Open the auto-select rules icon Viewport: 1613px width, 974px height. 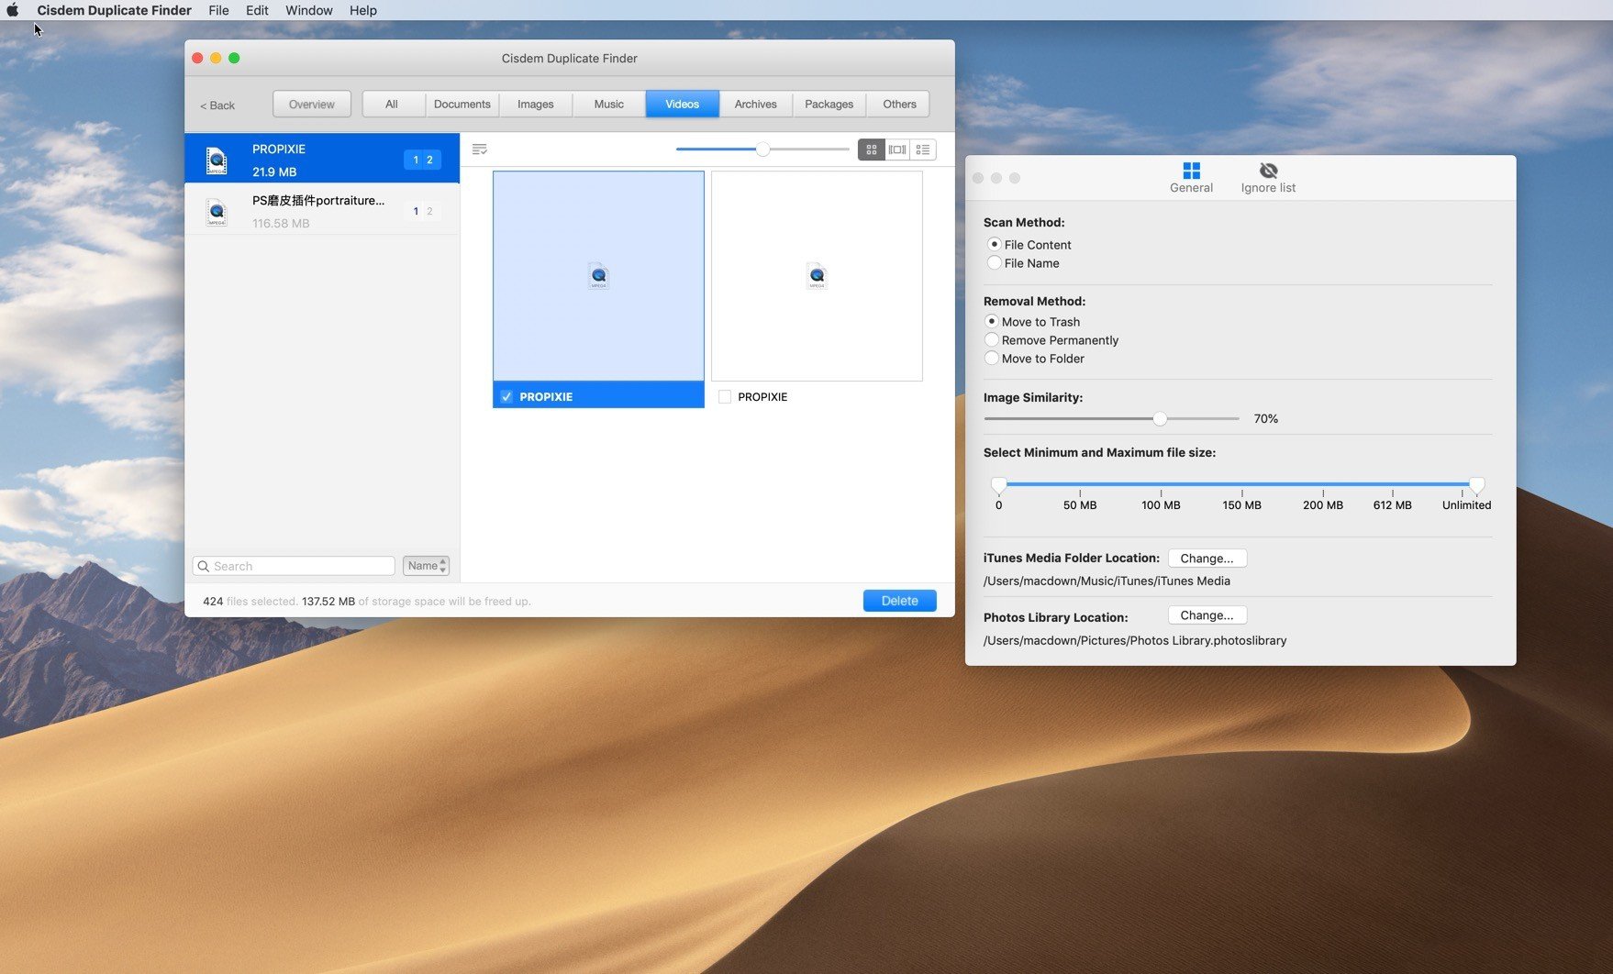[x=479, y=149]
